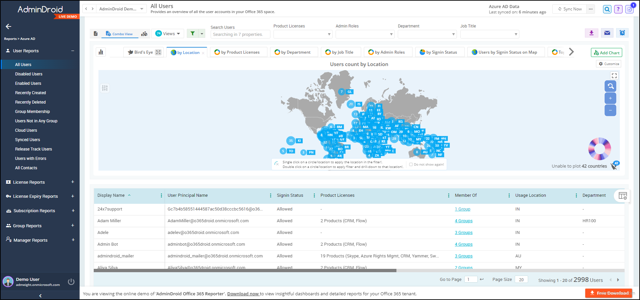Open the Product Licenses filter dropdown
The width and height of the screenshot is (640, 300).
pyautogui.click(x=303, y=34)
